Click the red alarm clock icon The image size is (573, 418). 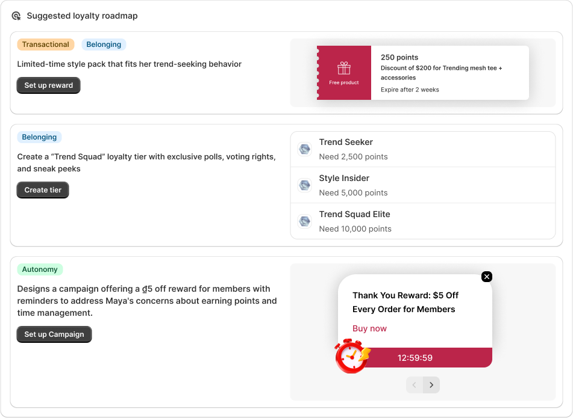click(x=352, y=355)
